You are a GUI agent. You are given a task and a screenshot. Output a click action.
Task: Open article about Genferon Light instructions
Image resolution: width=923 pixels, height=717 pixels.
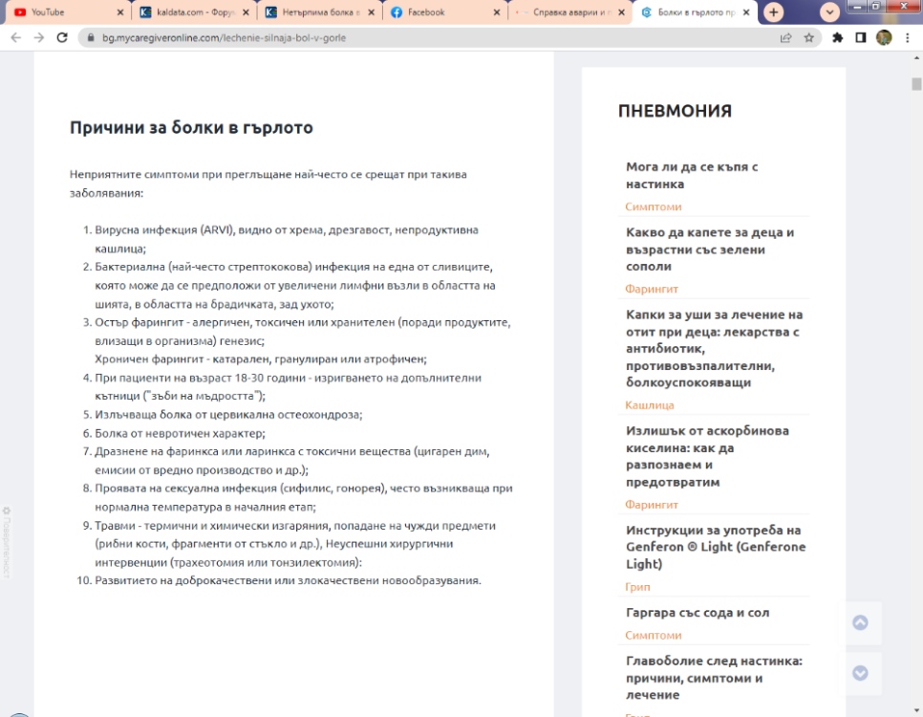pos(716,547)
